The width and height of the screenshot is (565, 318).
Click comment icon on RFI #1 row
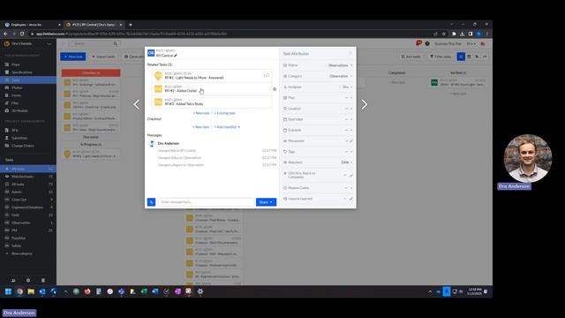[x=267, y=75]
